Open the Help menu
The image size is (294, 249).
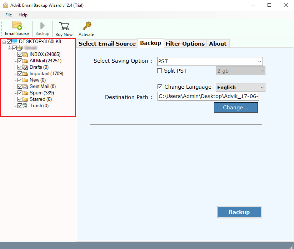coord(23,15)
